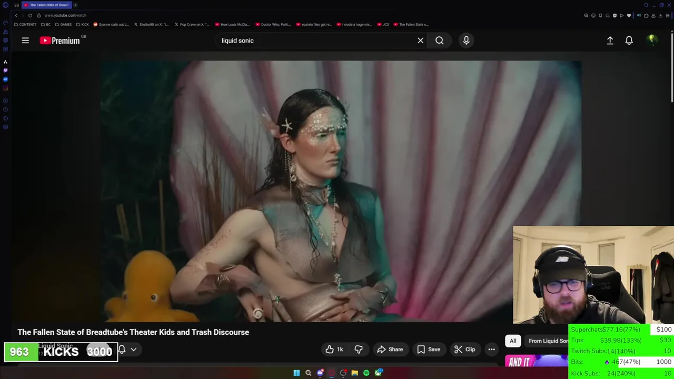Screen dimensions: 674x379
Task: Open Spotify from the taskbar
Action: pyautogui.click(x=366, y=373)
